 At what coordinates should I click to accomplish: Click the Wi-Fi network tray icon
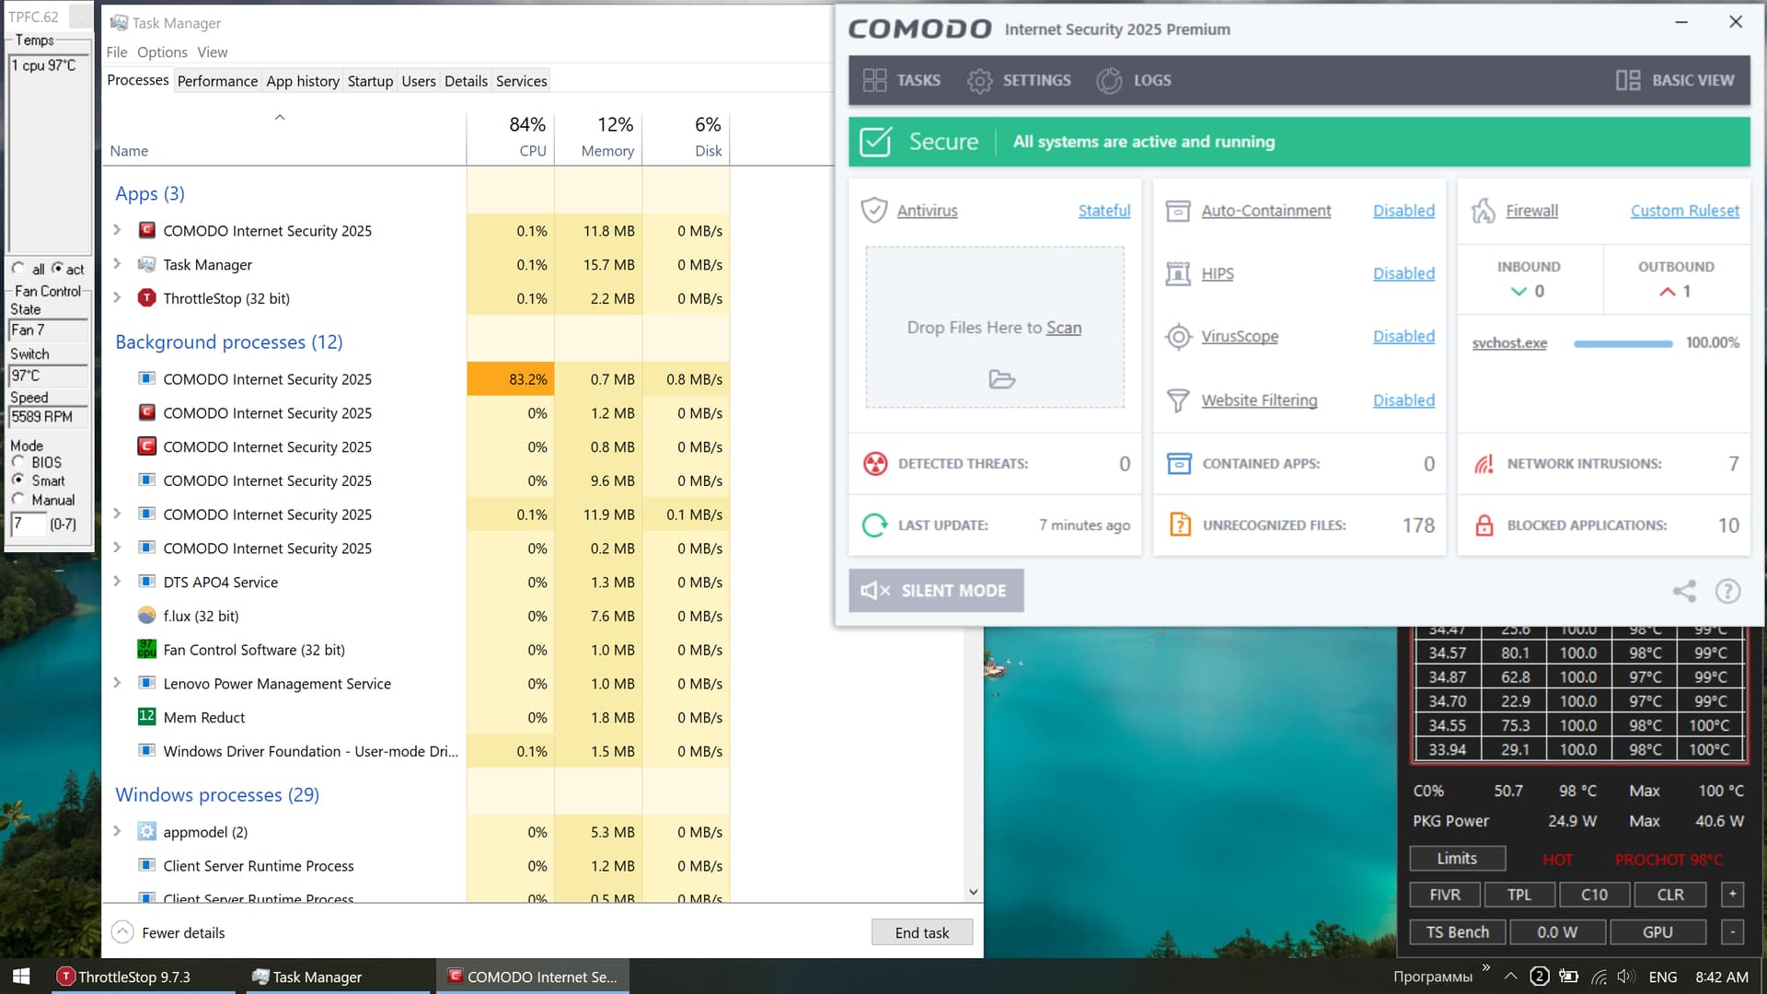tap(1600, 977)
